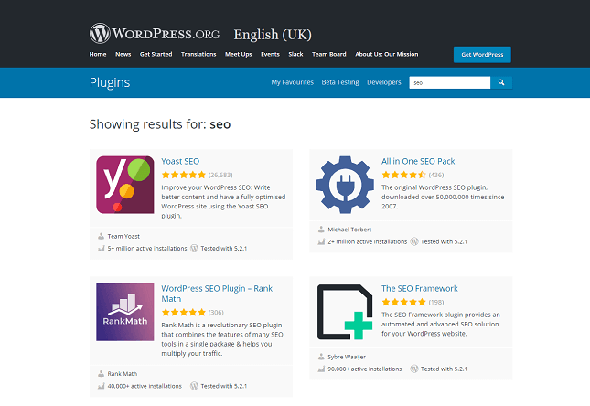590x406 pixels.
Task: Open The SEO Framework title link
Action: coord(420,289)
